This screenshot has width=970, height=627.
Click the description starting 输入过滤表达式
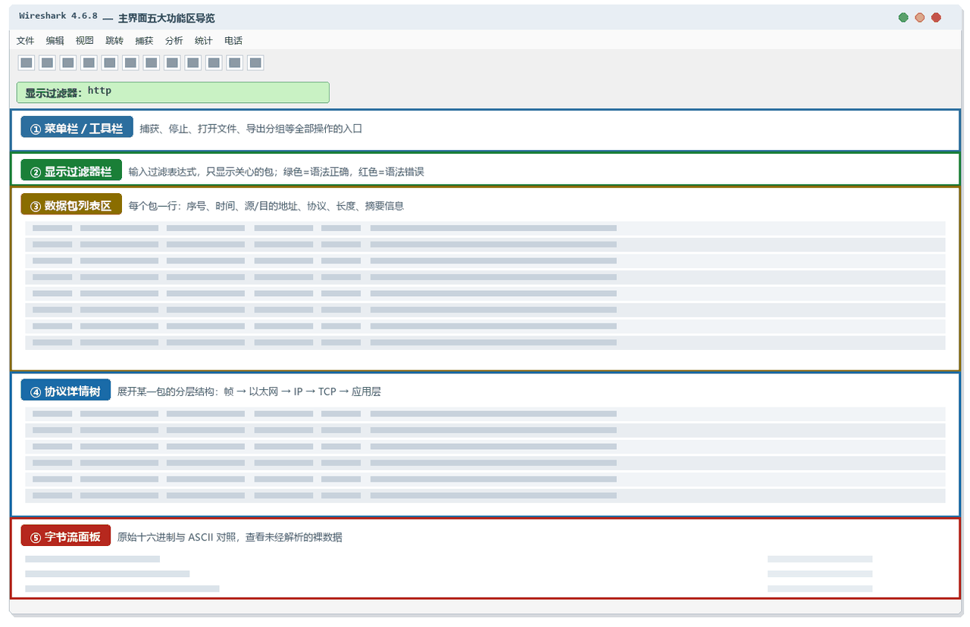coord(277,172)
